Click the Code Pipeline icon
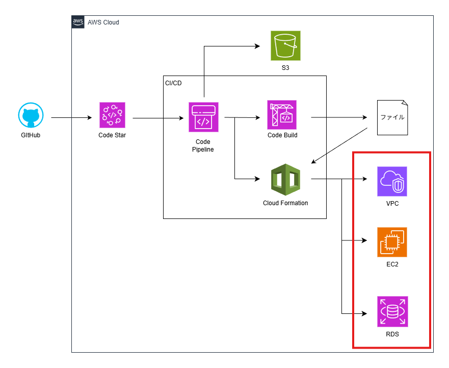Screen dimensions: 449x368 coord(203,117)
